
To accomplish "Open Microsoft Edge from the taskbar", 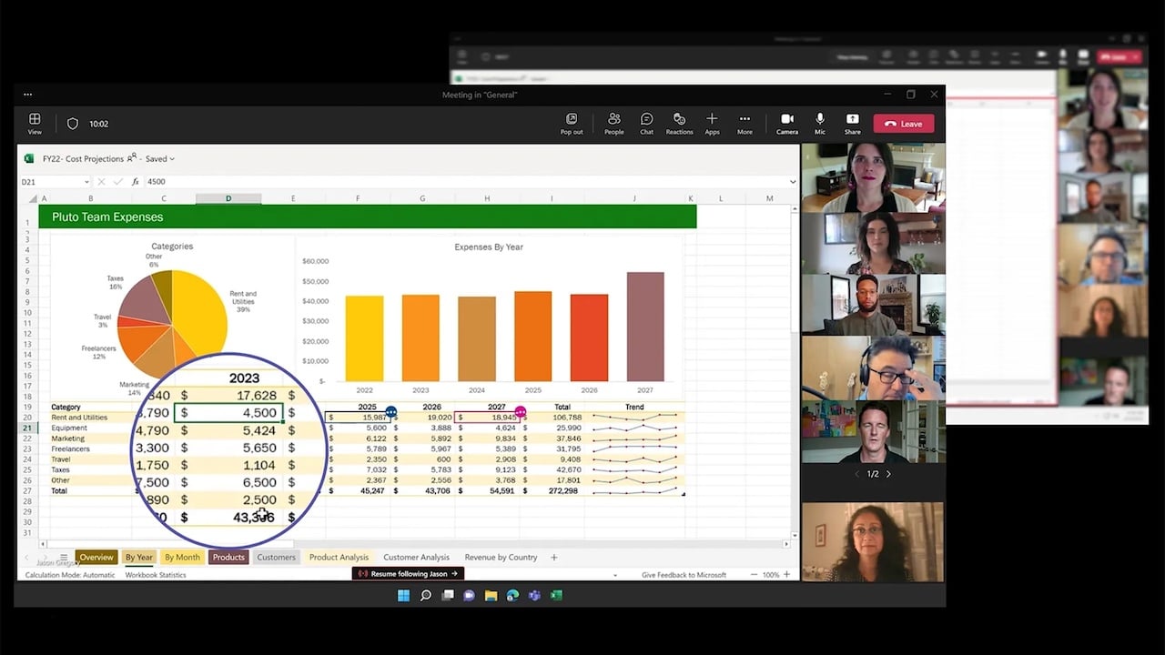I will click(512, 596).
